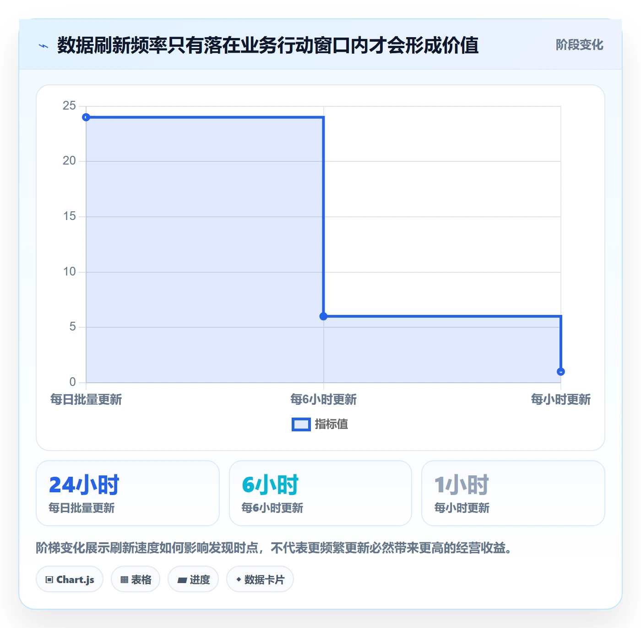Select the data point at 每小时更新

pyautogui.click(x=561, y=372)
